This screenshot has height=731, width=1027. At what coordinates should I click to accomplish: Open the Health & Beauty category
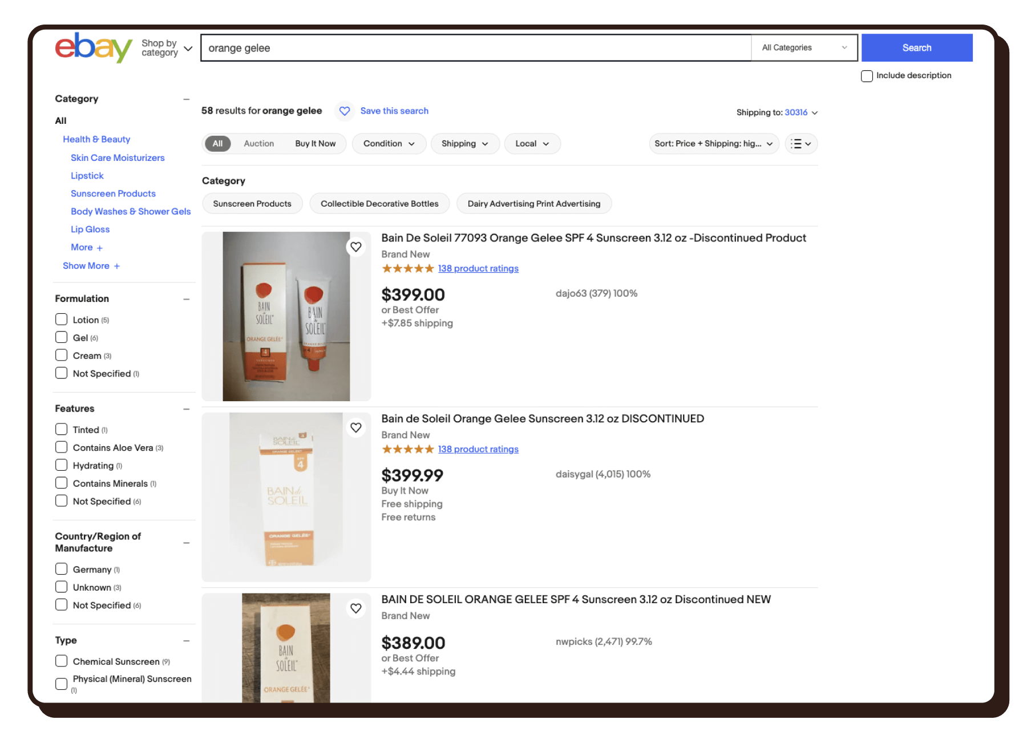tap(96, 139)
